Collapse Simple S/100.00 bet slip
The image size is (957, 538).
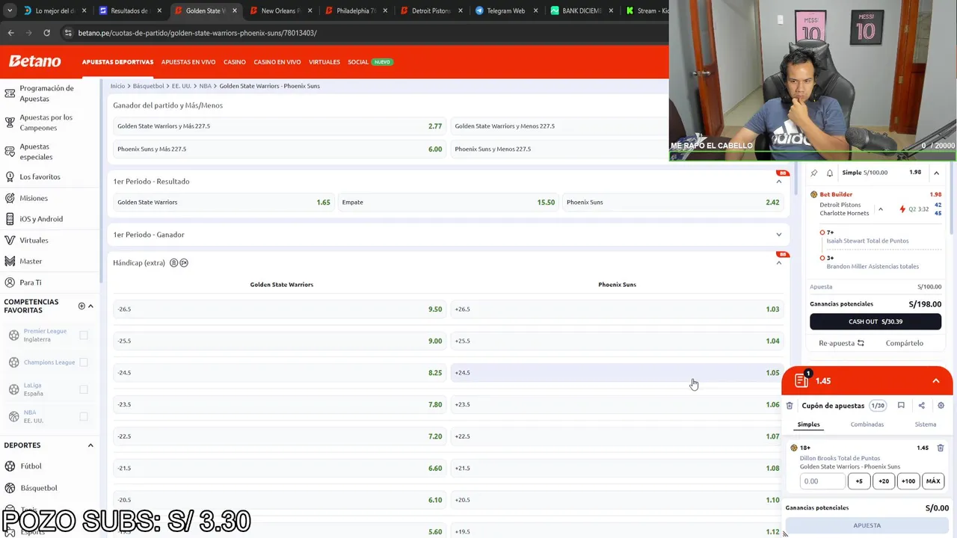tap(936, 173)
